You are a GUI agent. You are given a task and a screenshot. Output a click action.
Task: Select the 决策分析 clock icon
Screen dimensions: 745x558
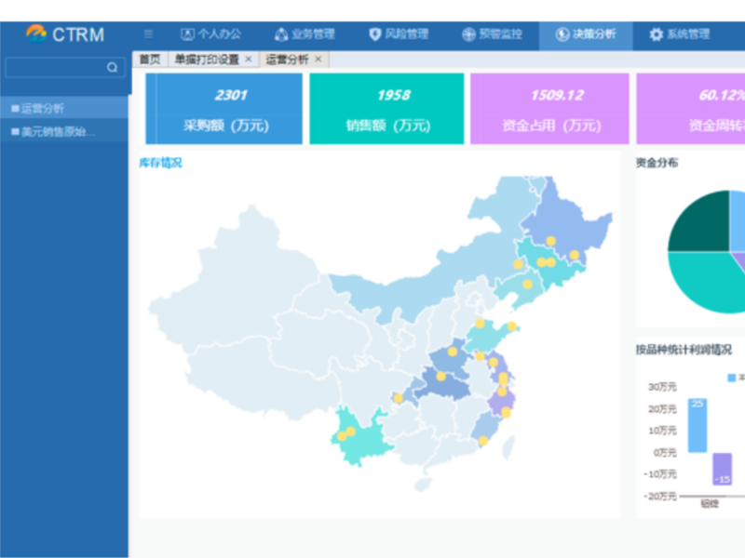tap(560, 33)
